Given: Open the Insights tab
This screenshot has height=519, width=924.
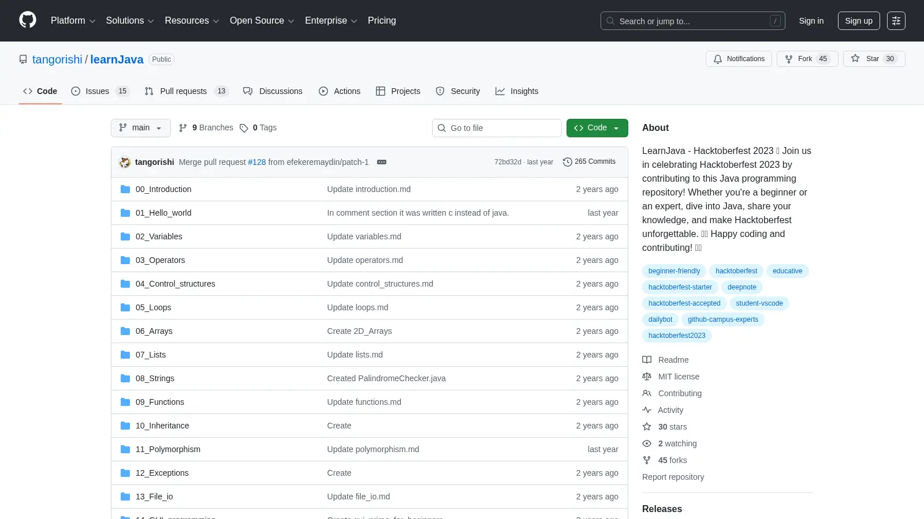Looking at the screenshot, I should (x=517, y=91).
